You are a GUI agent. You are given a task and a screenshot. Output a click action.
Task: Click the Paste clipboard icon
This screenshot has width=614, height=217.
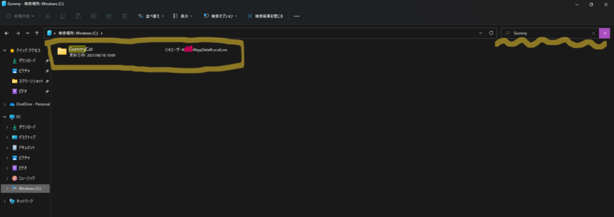click(79, 16)
